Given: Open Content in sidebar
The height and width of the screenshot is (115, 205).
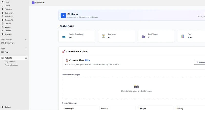Looking at the screenshot, I should [8, 24].
